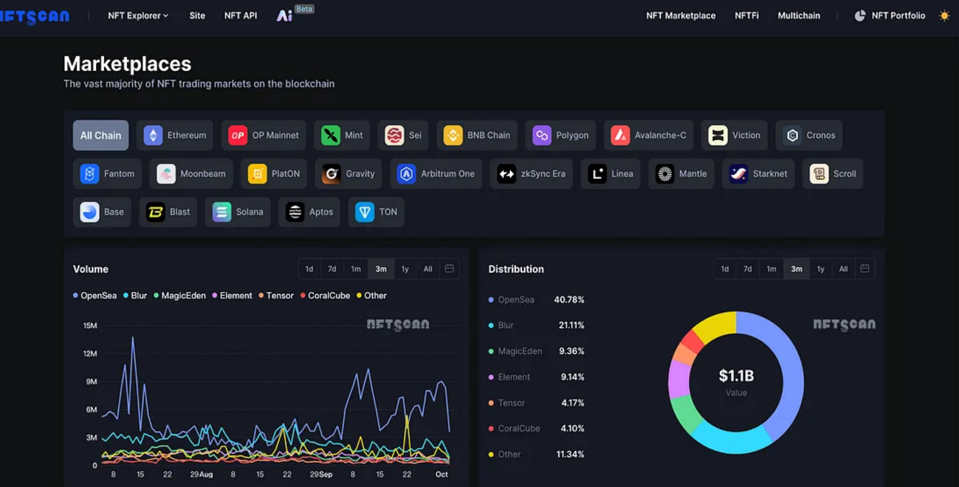Viewport: 959px width, 487px height.
Task: Select the All Chain filter
Action: click(101, 135)
